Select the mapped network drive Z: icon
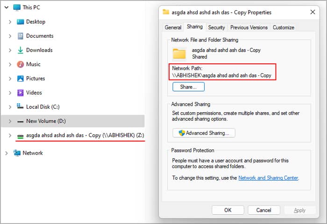This screenshot has height=224, width=327. coord(20,136)
